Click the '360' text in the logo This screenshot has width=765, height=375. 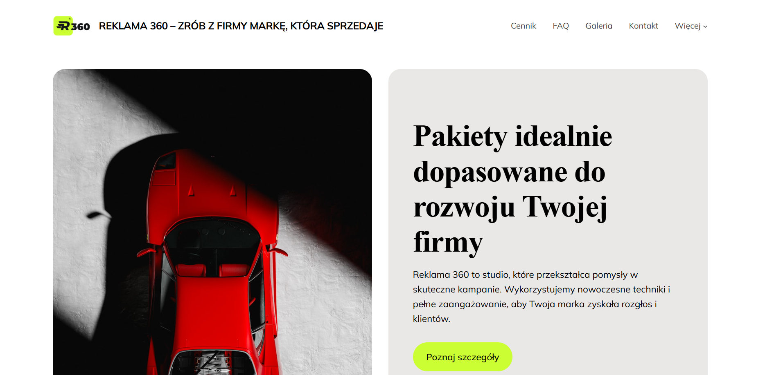pyautogui.click(x=81, y=27)
